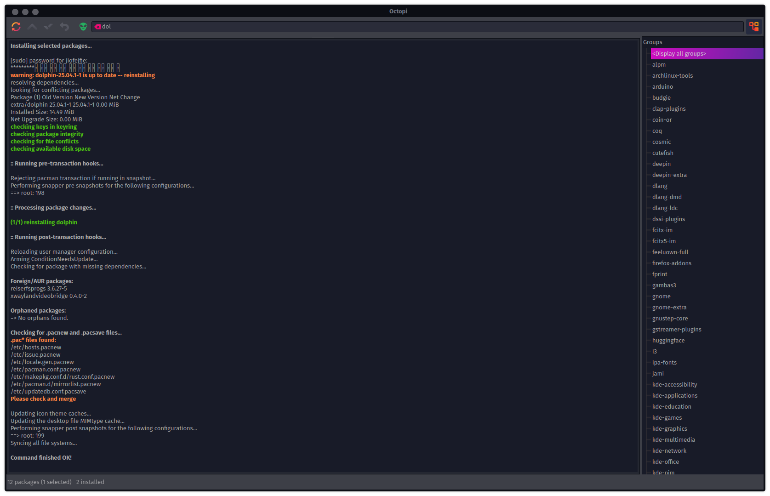770x496 pixels.
Task: Select the dlang group
Action: [707, 186]
